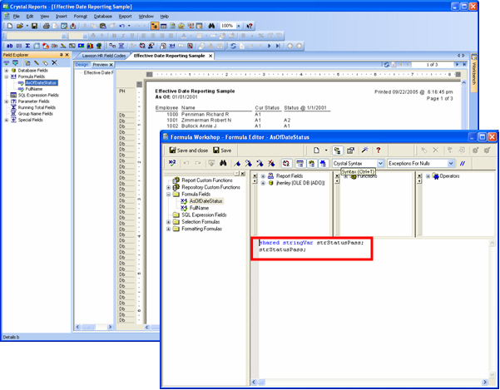Click the Print icon in Crystal Reports toolbar
The height and width of the screenshot is (390, 500).
click(x=47, y=26)
